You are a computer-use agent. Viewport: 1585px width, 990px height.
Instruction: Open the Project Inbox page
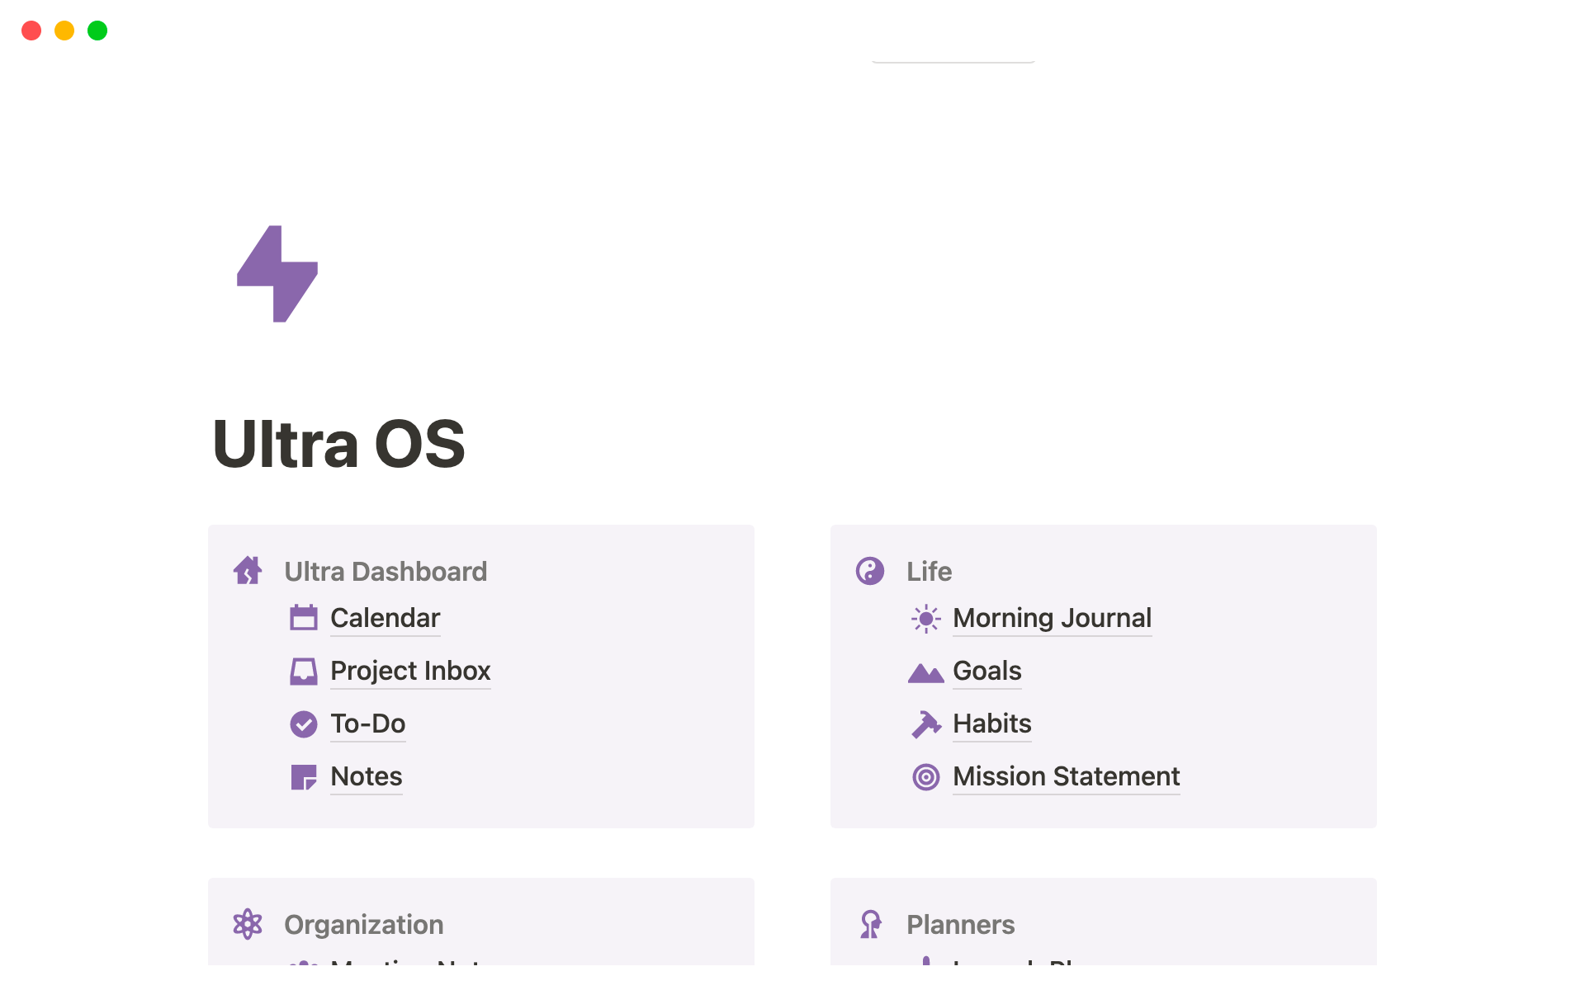pyautogui.click(x=410, y=671)
